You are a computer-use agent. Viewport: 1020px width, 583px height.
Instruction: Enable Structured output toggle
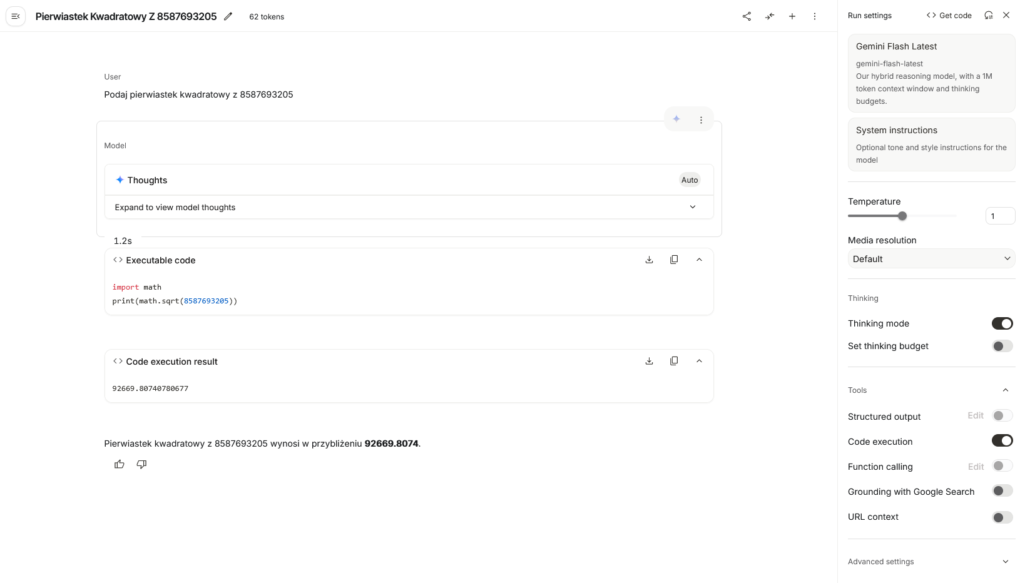[x=1002, y=415]
